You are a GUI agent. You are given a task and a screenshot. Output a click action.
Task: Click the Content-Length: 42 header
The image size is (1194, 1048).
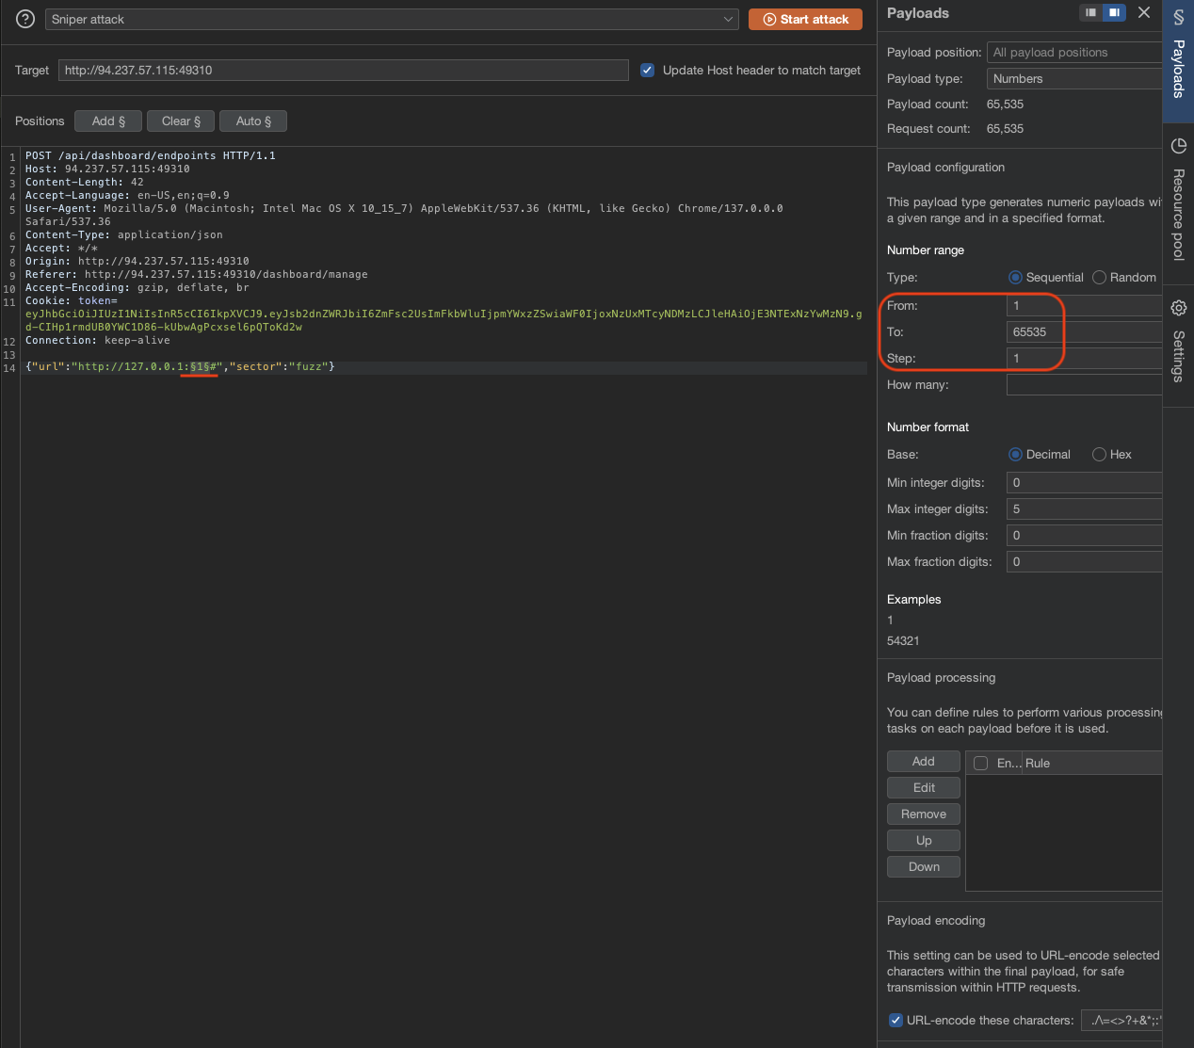[x=85, y=183]
